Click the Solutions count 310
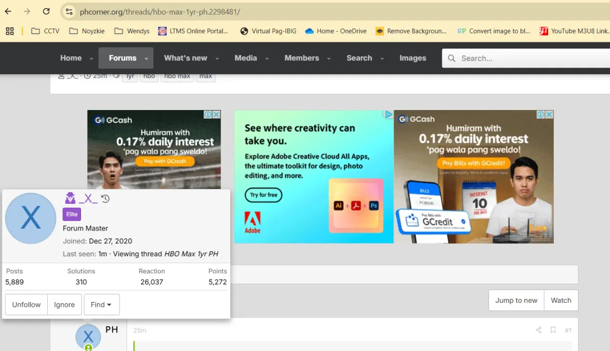Screen dimensions: 610x351 point(81,282)
